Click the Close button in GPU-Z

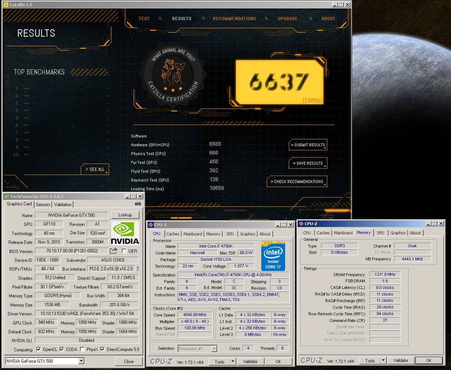[129, 362]
